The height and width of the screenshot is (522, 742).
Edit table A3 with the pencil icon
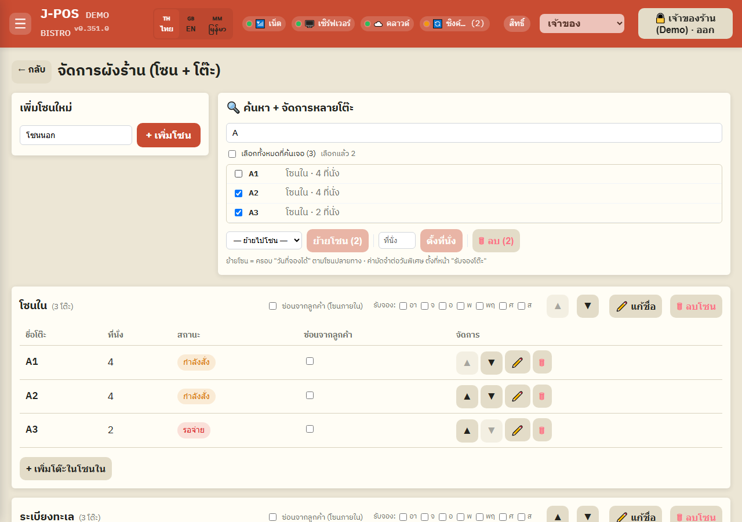click(518, 430)
